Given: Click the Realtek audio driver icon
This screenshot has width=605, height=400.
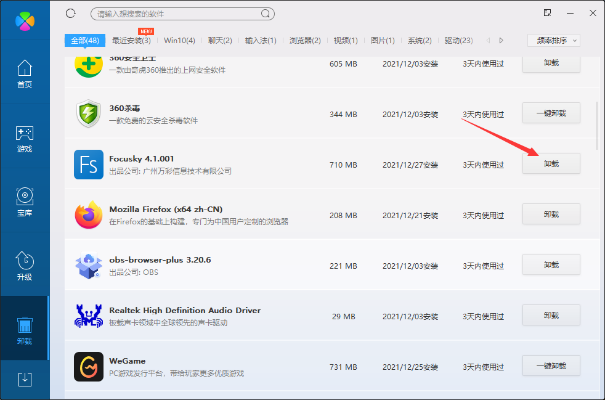Looking at the screenshot, I should (x=89, y=316).
